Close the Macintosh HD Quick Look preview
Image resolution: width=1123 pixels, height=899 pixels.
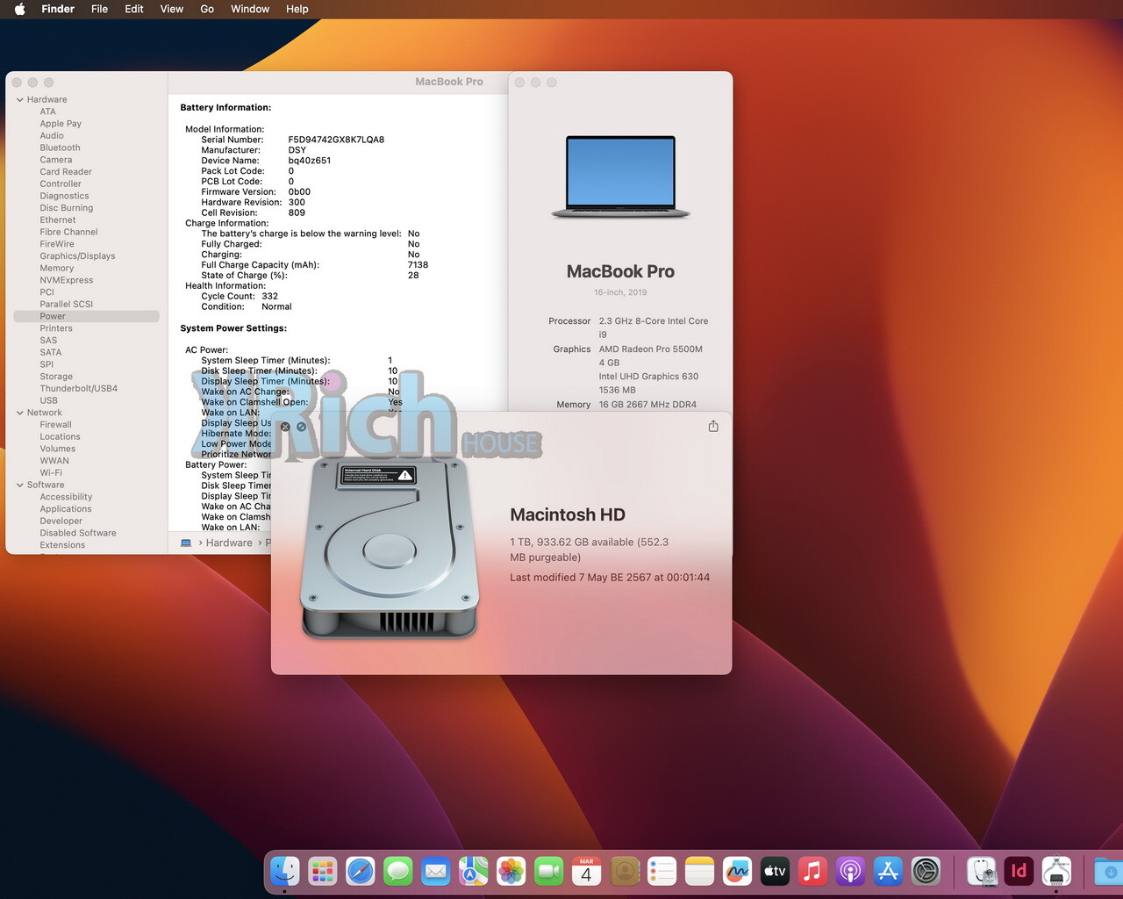pyautogui.click(x=285, y=427)
